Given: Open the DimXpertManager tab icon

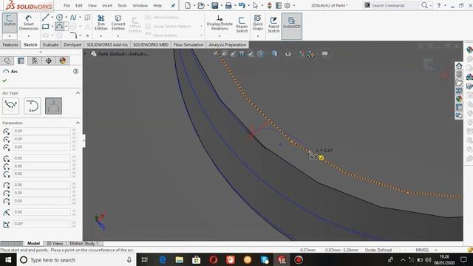Looking at the screenshot, I should [49, 61].
